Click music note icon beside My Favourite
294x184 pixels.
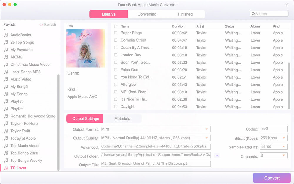(x=6, y=50)
